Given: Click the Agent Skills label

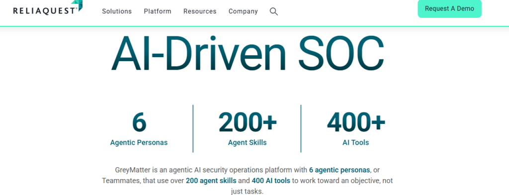Looking at the screenshot, I should 248,142.
